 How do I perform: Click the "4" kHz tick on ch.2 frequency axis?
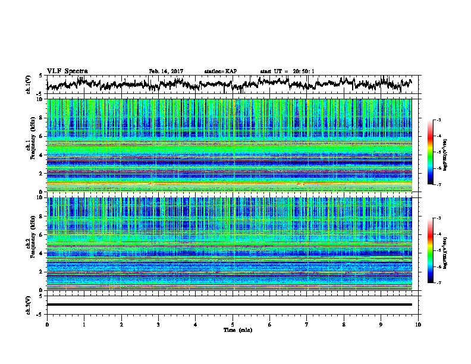tap(41, 253)
